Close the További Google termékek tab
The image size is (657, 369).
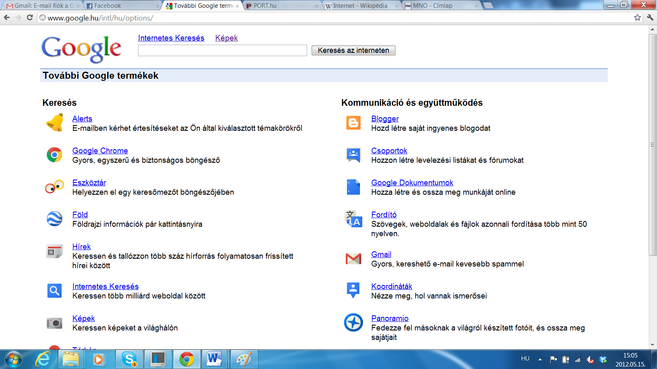pyautogui.click(x=237, y=6)
